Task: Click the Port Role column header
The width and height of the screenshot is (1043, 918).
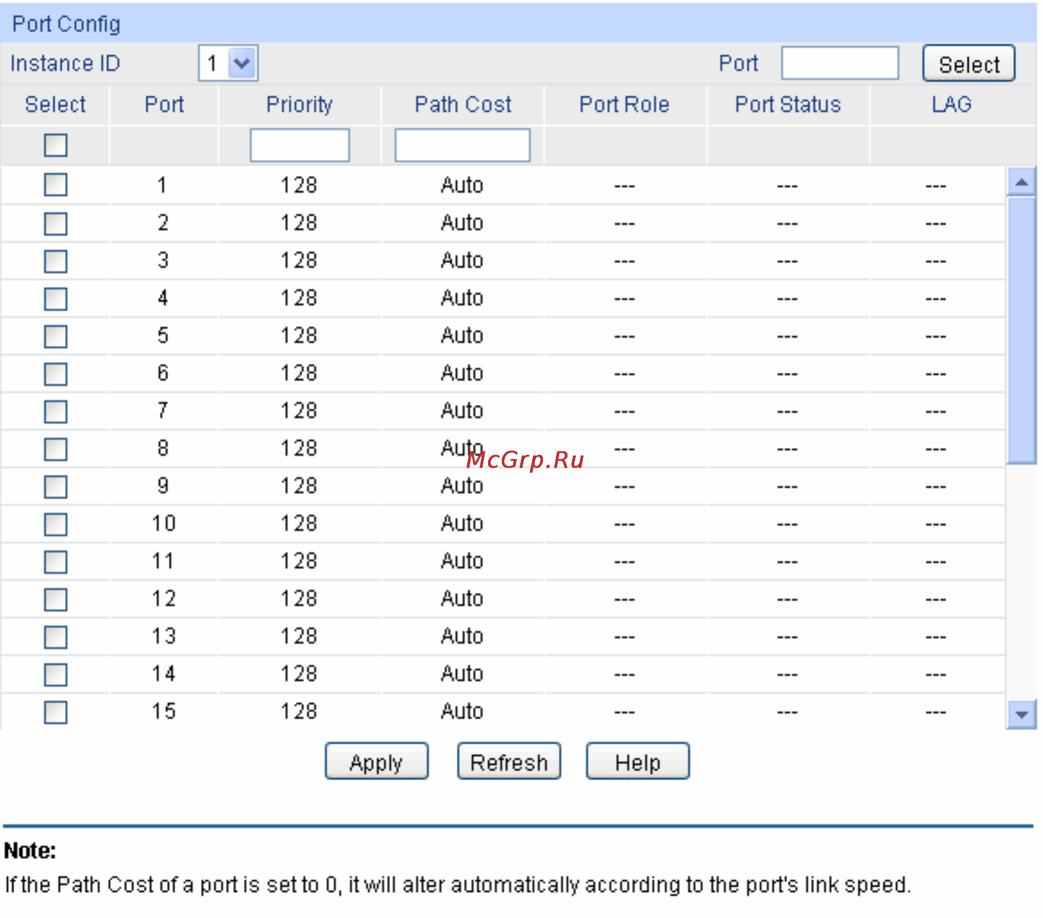Action: 624,104
